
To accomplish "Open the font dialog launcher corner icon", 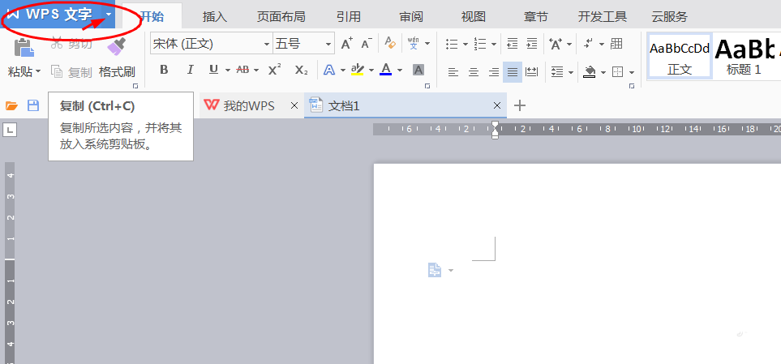I will point(427,86).
